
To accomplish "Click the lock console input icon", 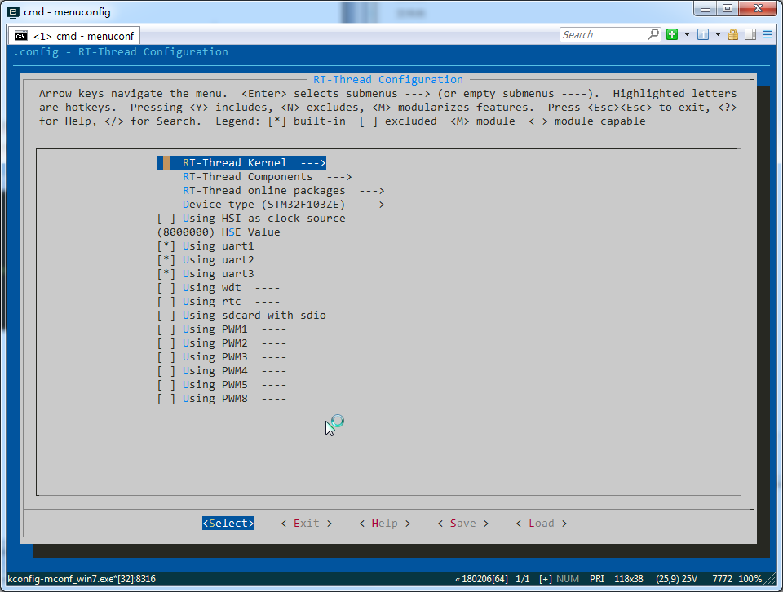I will [x=733, y=34].
